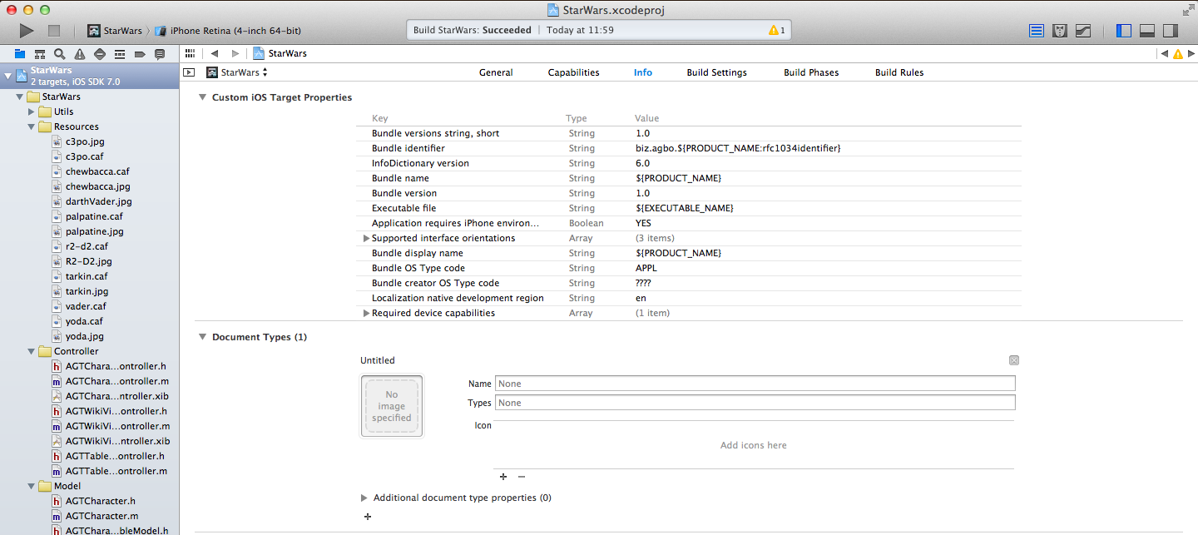This screenshot has height=535, width=1198.
Task: Open the Log navigator speech-bubble icon
Action: (x=160, y=53)
